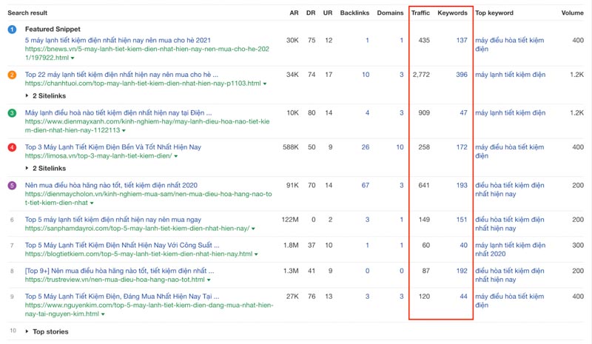The image size is (592, 344).
Task: Click the green position 3 badge
Action: click(x=12, y=113)
